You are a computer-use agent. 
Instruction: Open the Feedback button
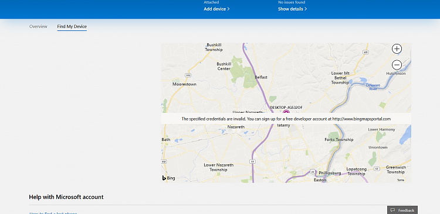402,210
